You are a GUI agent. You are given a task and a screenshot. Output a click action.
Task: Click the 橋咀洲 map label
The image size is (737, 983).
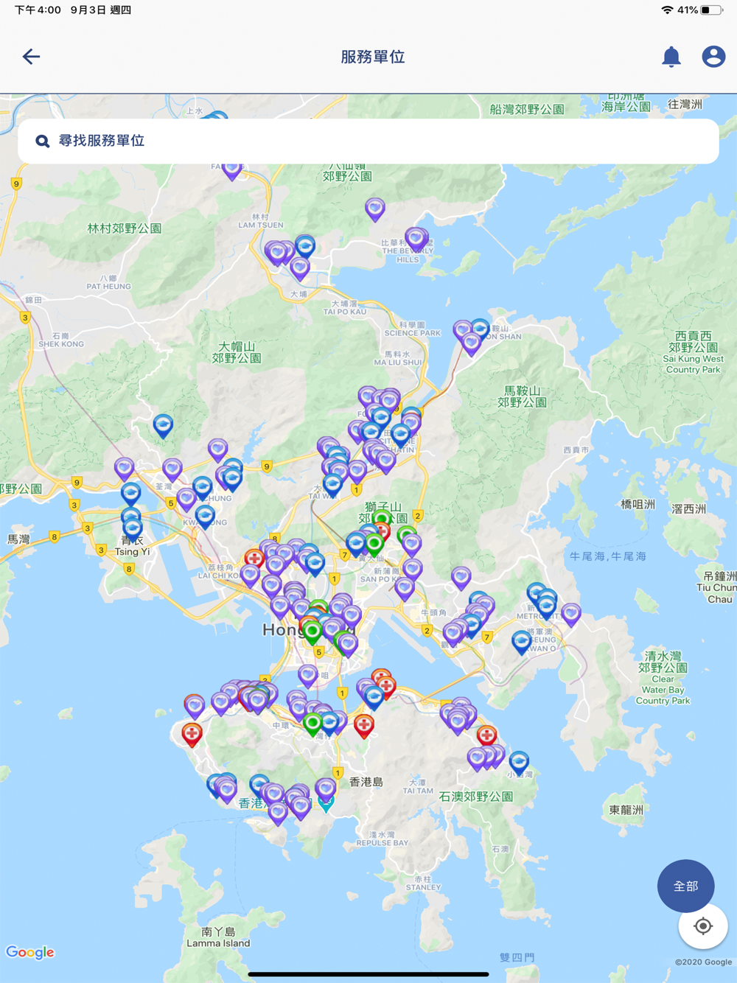(x=638, y=505)
